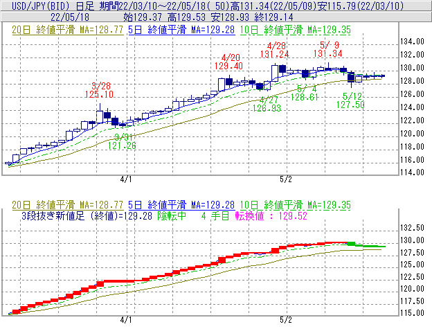Click the 122.50 lower axis label
Viewport: 432px width, 329px height.
point(412,277)
